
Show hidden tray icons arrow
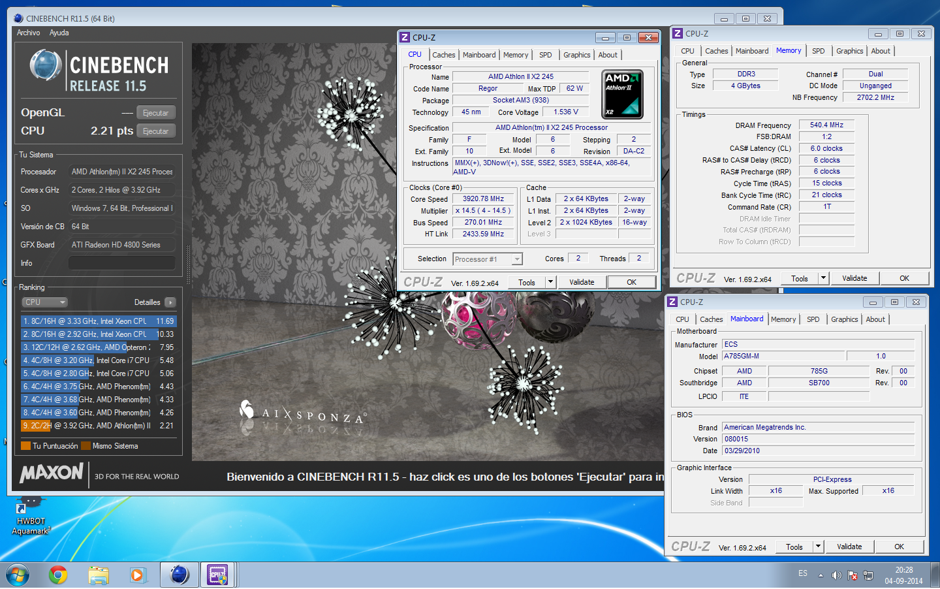coord(821,575)
